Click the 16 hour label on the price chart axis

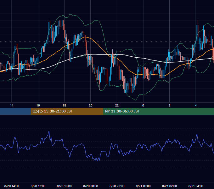(38, 106)
